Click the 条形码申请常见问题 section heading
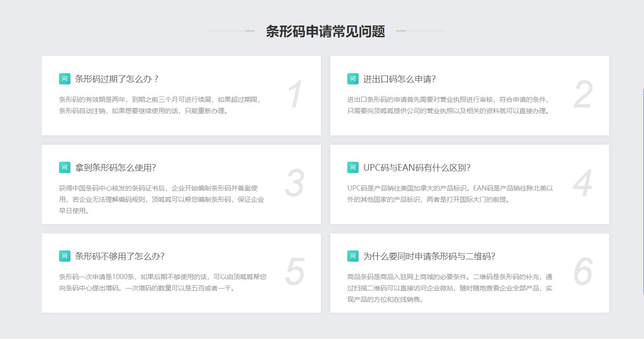The height and width of the screenshot is (339, 644). point(325,31)
